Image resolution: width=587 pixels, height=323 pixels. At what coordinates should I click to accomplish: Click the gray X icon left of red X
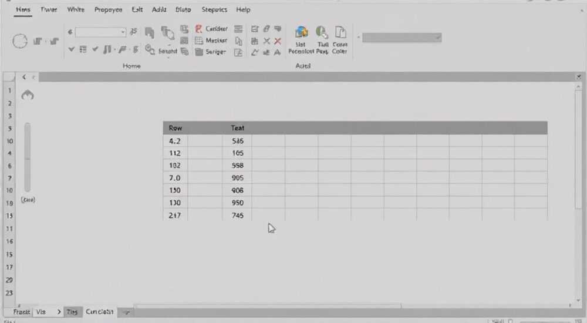(x=266, y=41)
